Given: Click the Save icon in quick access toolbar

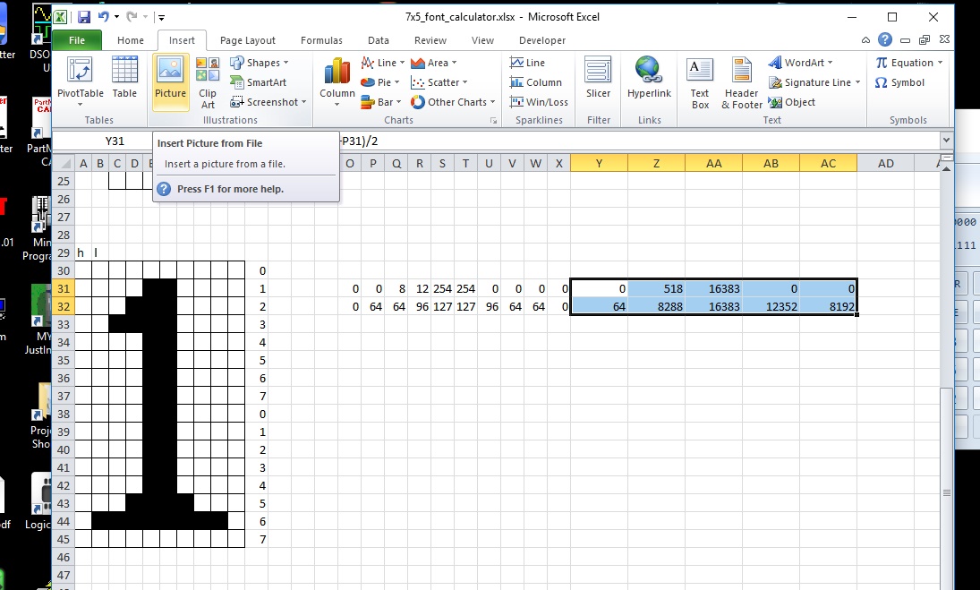Looking at the screenshot, I should click(x=83, y=17).
